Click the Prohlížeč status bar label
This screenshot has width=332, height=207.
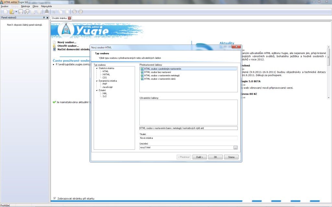[5, 205]
